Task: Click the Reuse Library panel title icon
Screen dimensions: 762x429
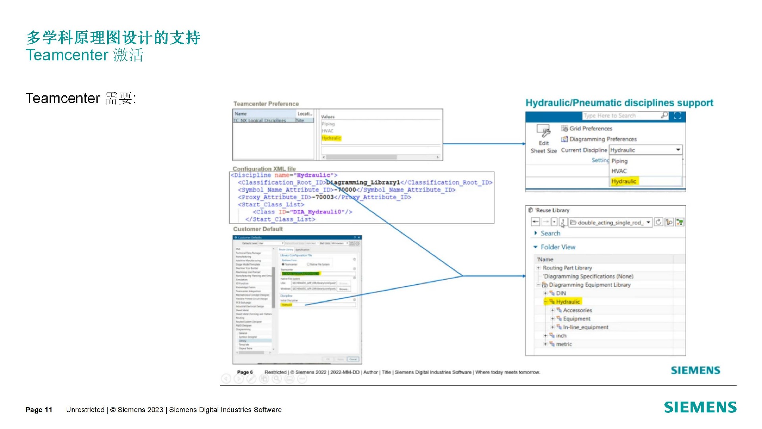Action: point(531,210)
